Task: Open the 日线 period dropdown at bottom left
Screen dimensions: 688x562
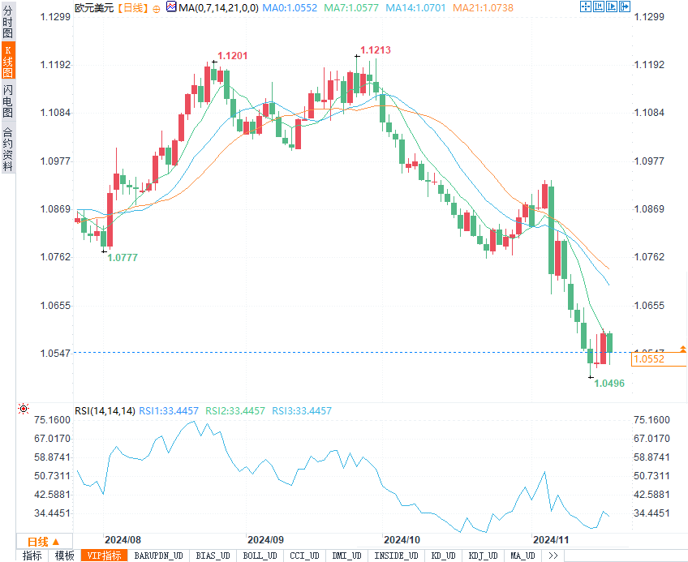Action: (x=44, y=541)
